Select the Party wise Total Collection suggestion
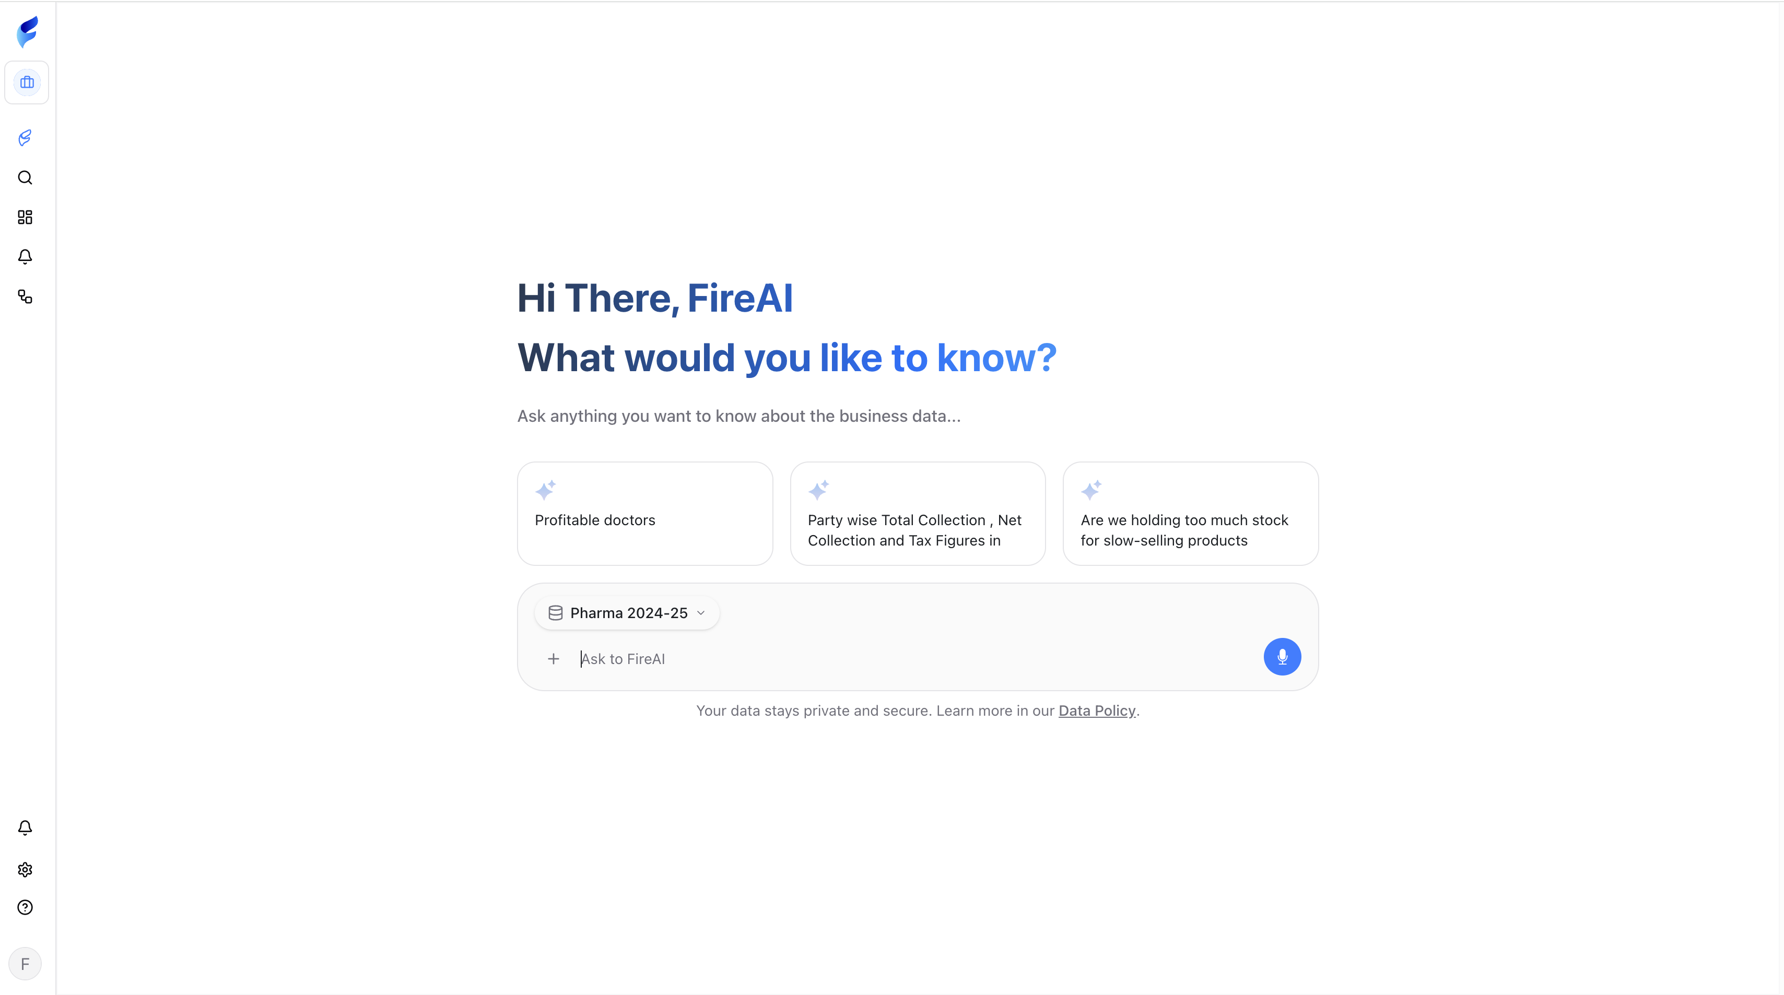 [917, 514]
